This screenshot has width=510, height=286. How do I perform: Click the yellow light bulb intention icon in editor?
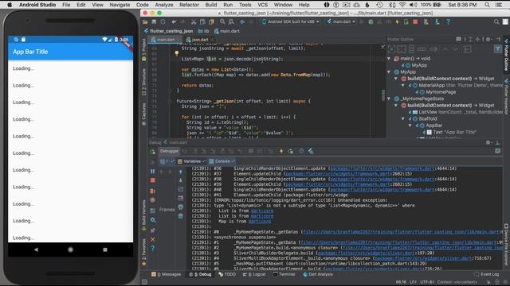tap(177, 53)
